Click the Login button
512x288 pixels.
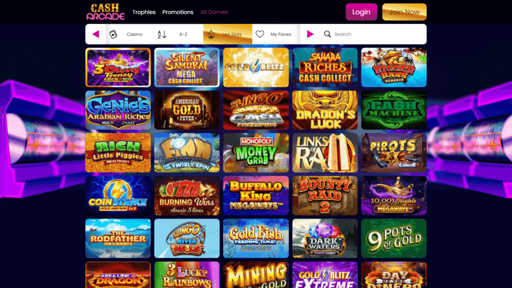(x=361, y=12)
